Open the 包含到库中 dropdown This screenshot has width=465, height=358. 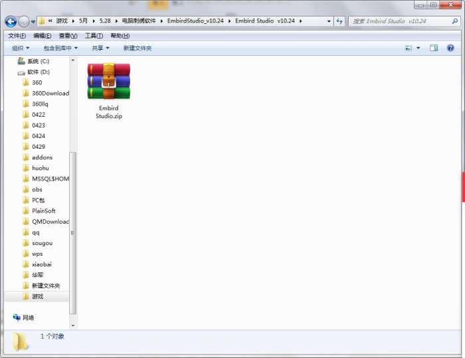[60, 48]
